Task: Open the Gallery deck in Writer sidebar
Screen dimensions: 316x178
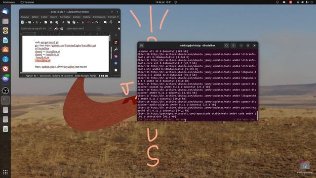Action: (x=116, y=56)
